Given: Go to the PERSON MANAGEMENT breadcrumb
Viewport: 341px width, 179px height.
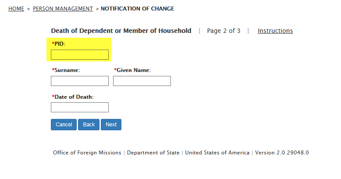Looking at the screenshot, I should click(63, 9).
